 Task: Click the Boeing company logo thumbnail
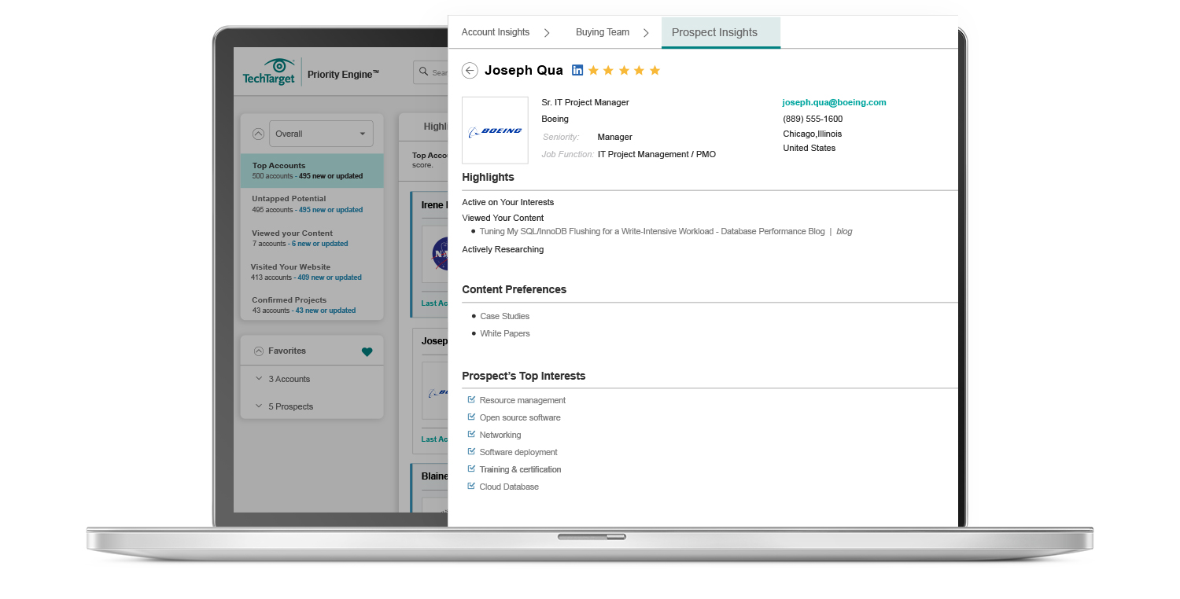coord(495,130)
